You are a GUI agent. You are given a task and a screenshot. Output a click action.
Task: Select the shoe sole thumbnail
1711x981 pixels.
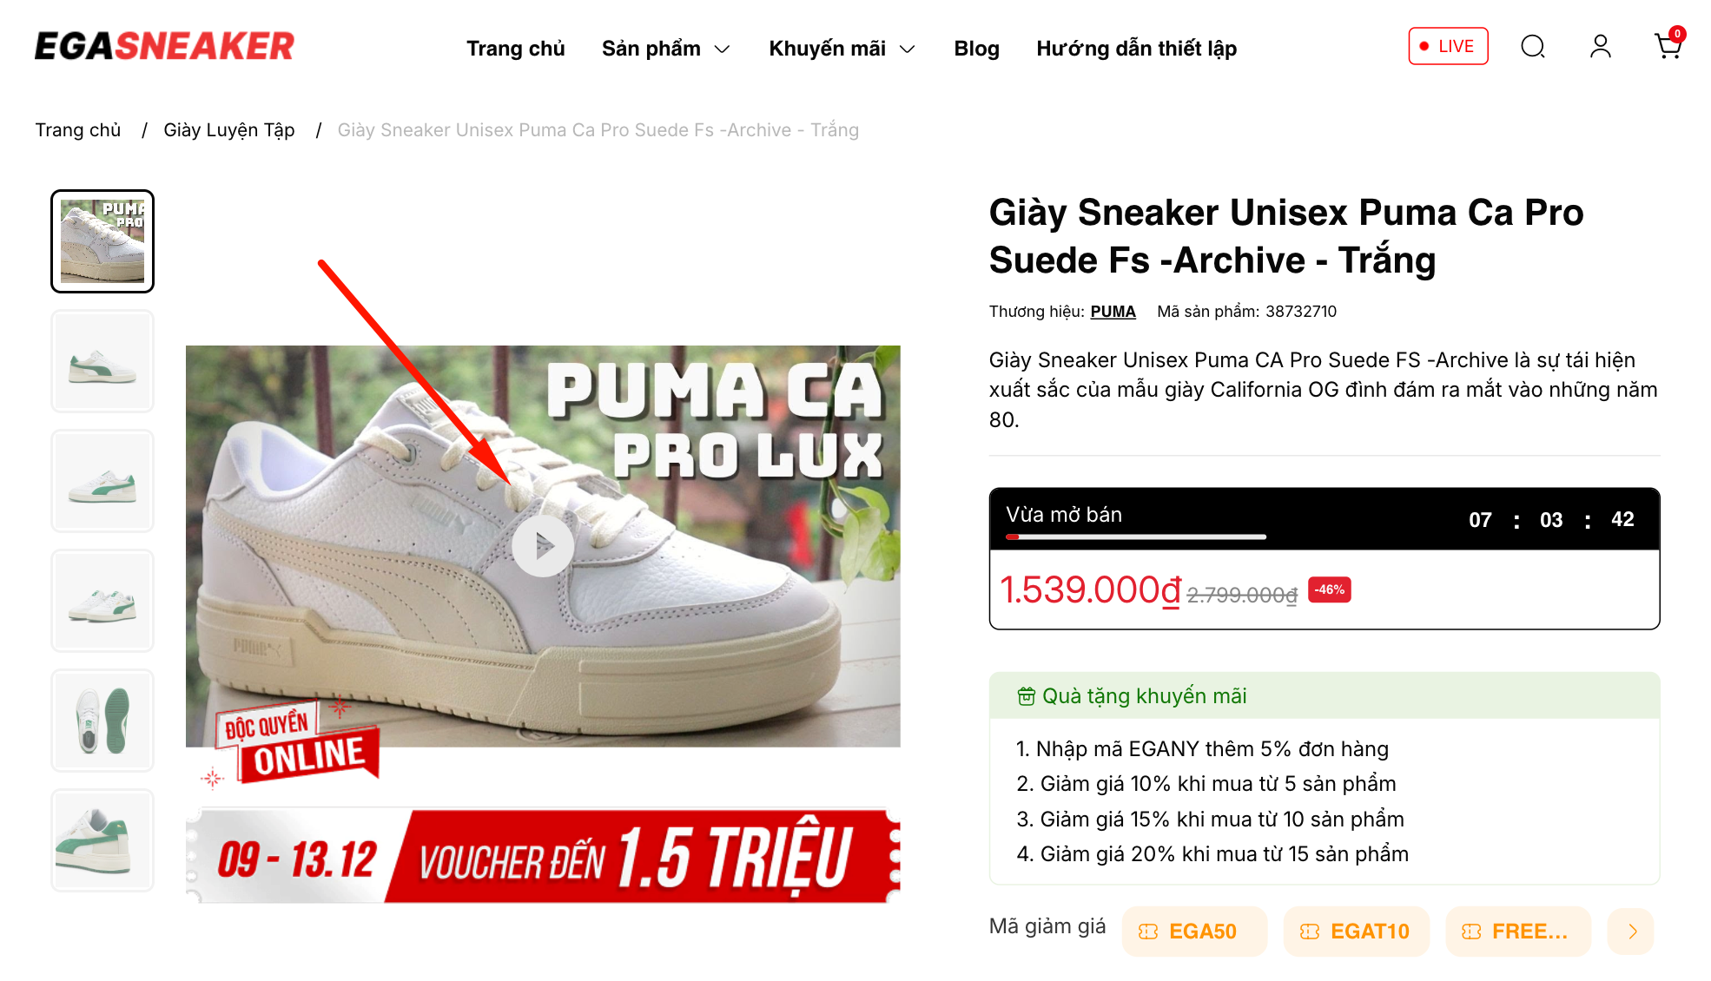(x=102, y=721)
